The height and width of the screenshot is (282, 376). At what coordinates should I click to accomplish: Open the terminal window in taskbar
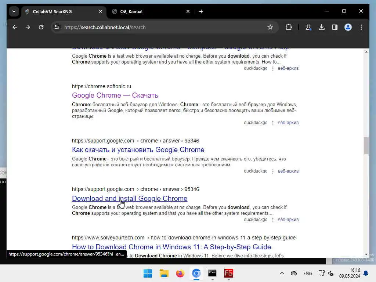point(213,273)
